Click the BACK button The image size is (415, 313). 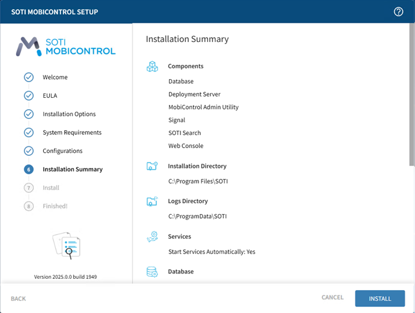tap(19, 299)
